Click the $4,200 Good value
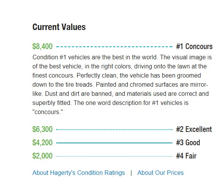Image resolution: width=221 pixels, height=195 pixels. (42, 143)
